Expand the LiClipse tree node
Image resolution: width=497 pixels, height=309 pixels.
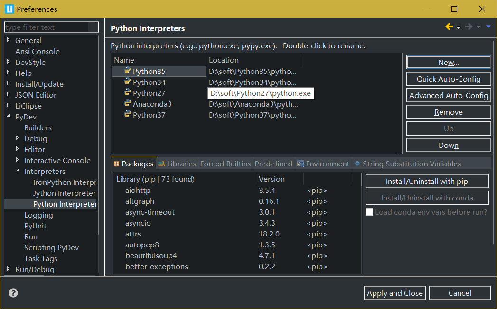8,105
